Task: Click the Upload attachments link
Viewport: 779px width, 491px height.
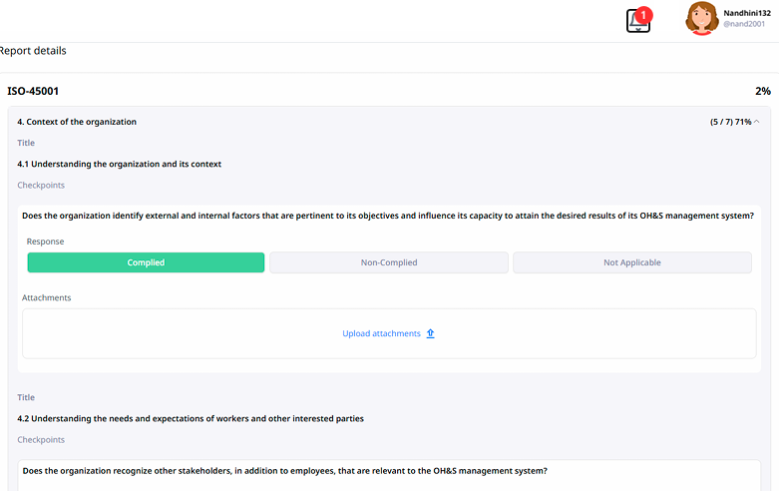Action: point(381,333)
